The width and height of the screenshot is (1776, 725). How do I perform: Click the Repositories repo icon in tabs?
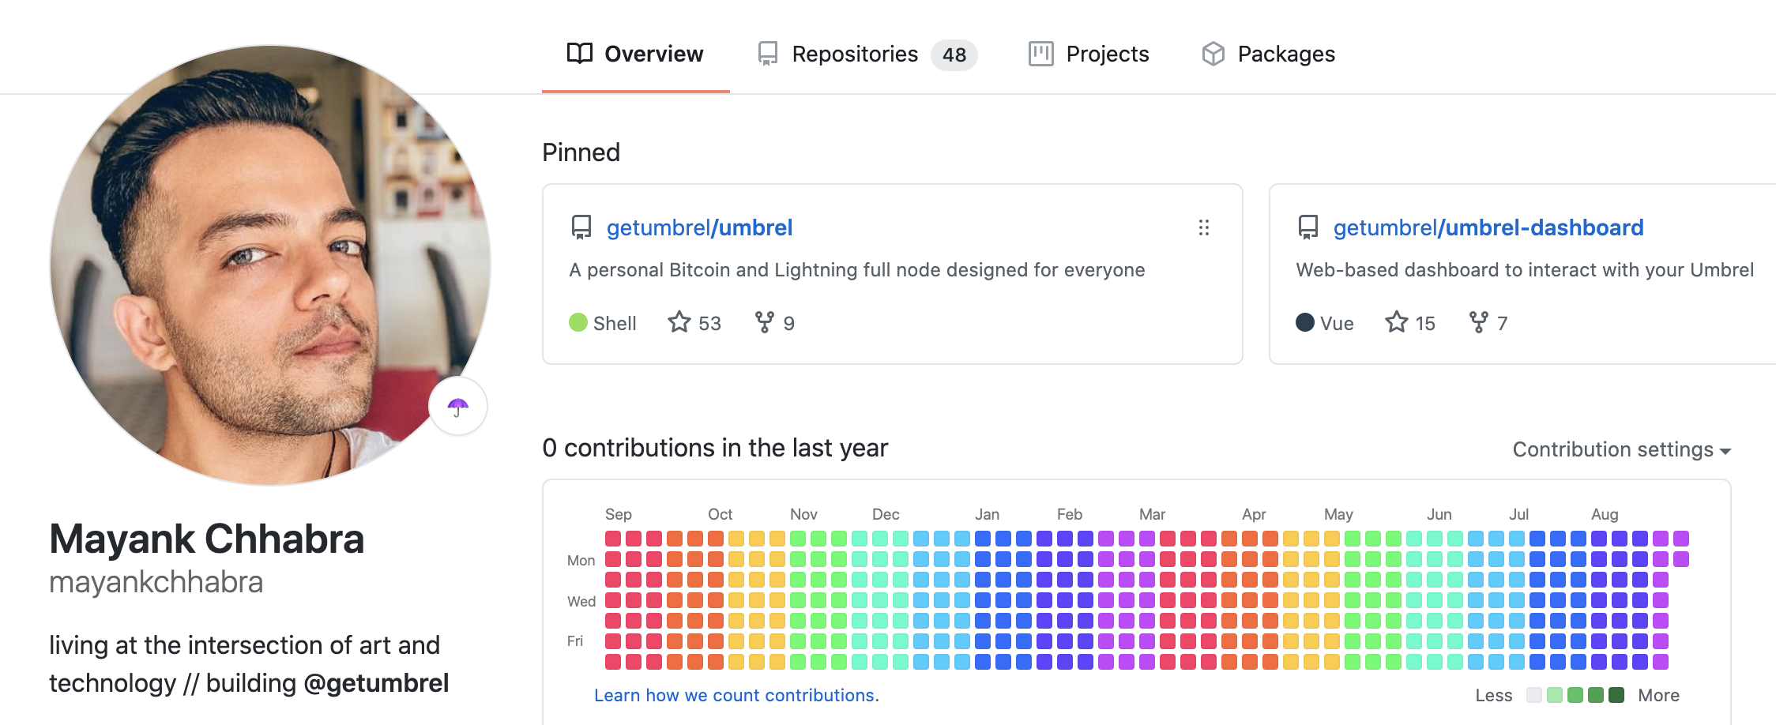768,54
